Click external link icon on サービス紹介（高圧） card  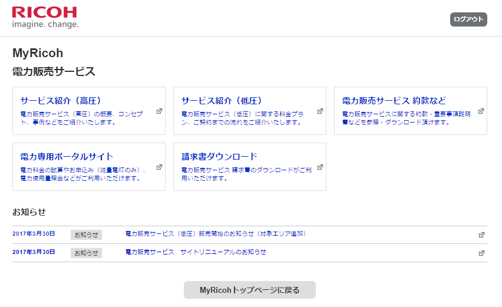[159, 111]
